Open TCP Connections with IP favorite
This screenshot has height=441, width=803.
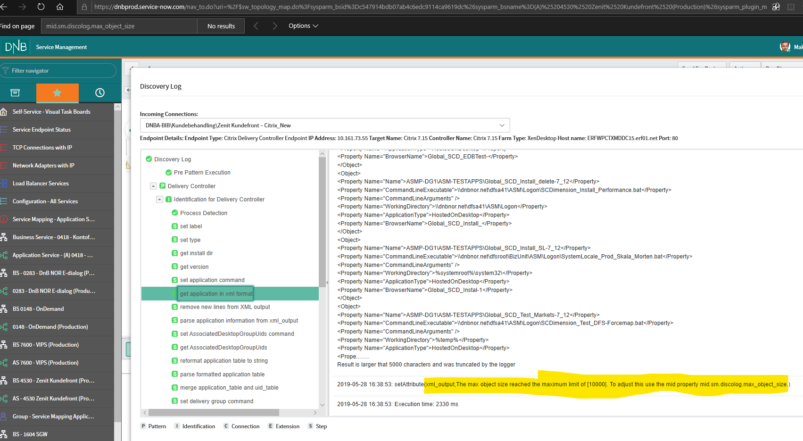[x=42, y=148]
